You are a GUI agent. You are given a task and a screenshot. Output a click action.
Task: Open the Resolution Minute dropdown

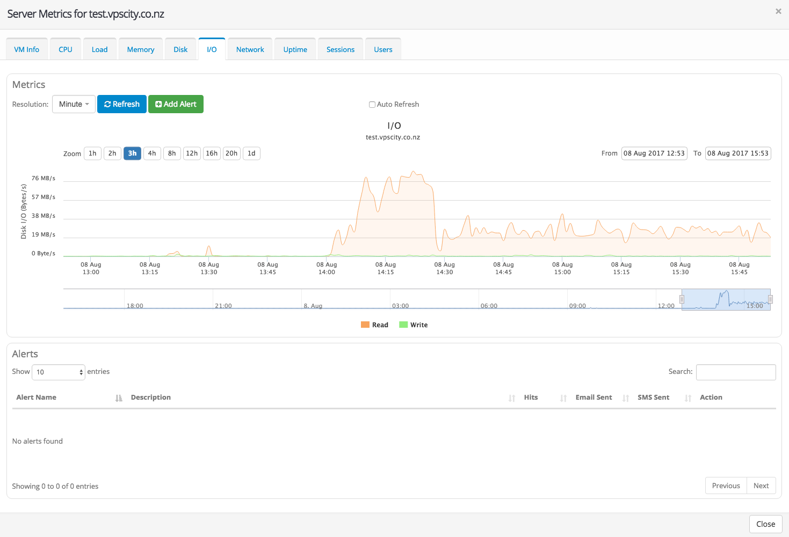click(x=74, y=104)
